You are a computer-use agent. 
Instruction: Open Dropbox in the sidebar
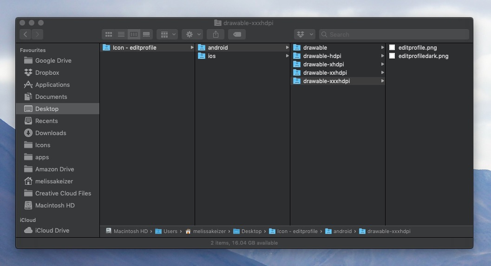[x=58, y=72]
